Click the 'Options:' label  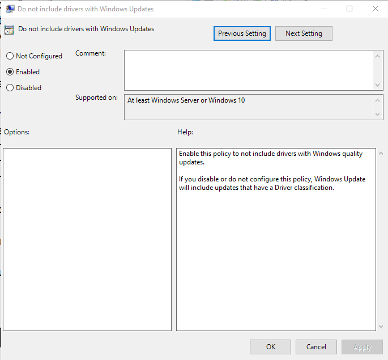click(16, 132)
